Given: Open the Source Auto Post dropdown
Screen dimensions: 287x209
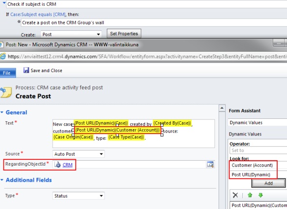Looking at the screenshot, I should pyautogui.click(x=78, y=154).
